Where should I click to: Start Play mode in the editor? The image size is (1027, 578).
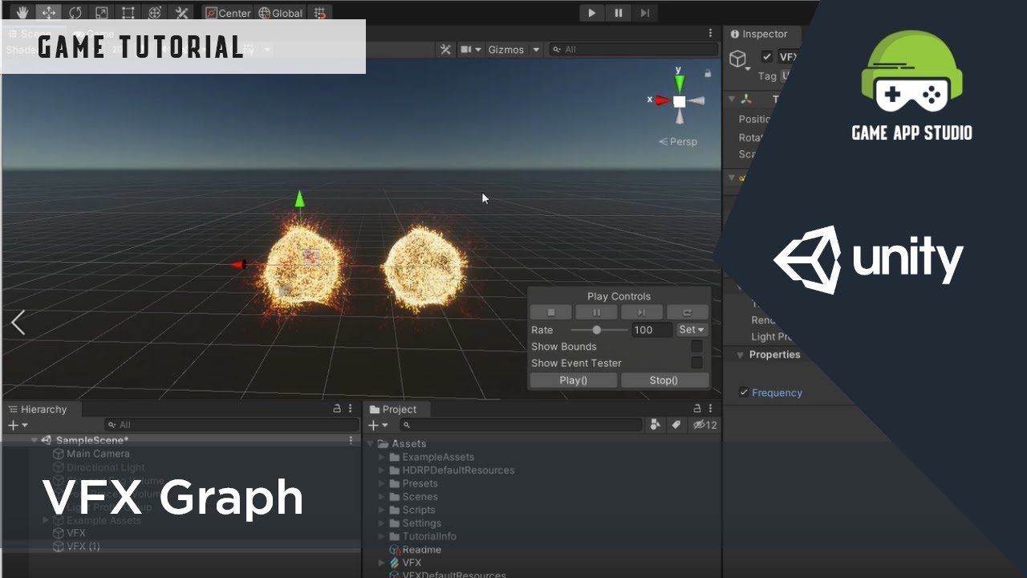click(x=592, y=13)
